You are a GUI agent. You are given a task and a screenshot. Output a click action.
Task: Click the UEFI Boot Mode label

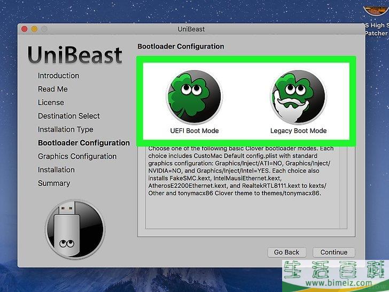194,130
